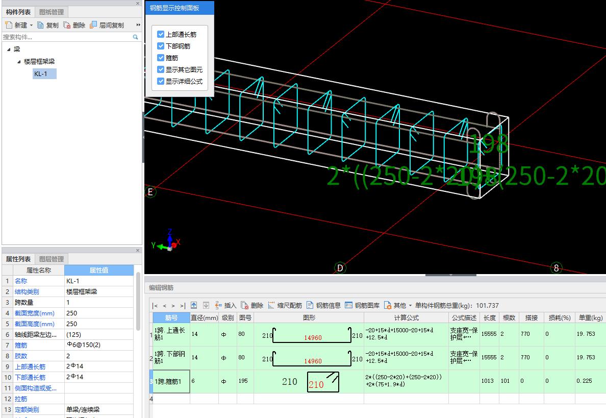
Task: Open the 名称 property link
Action: (x=21, y=281)
